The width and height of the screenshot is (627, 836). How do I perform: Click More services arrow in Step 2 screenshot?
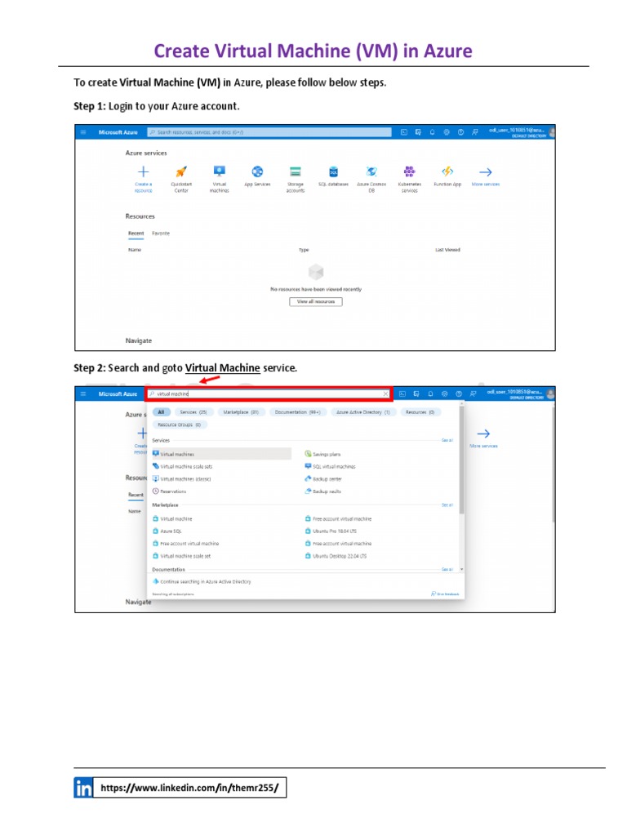483,434
